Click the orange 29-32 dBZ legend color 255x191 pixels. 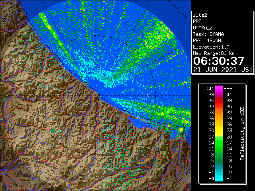point(219,113)
